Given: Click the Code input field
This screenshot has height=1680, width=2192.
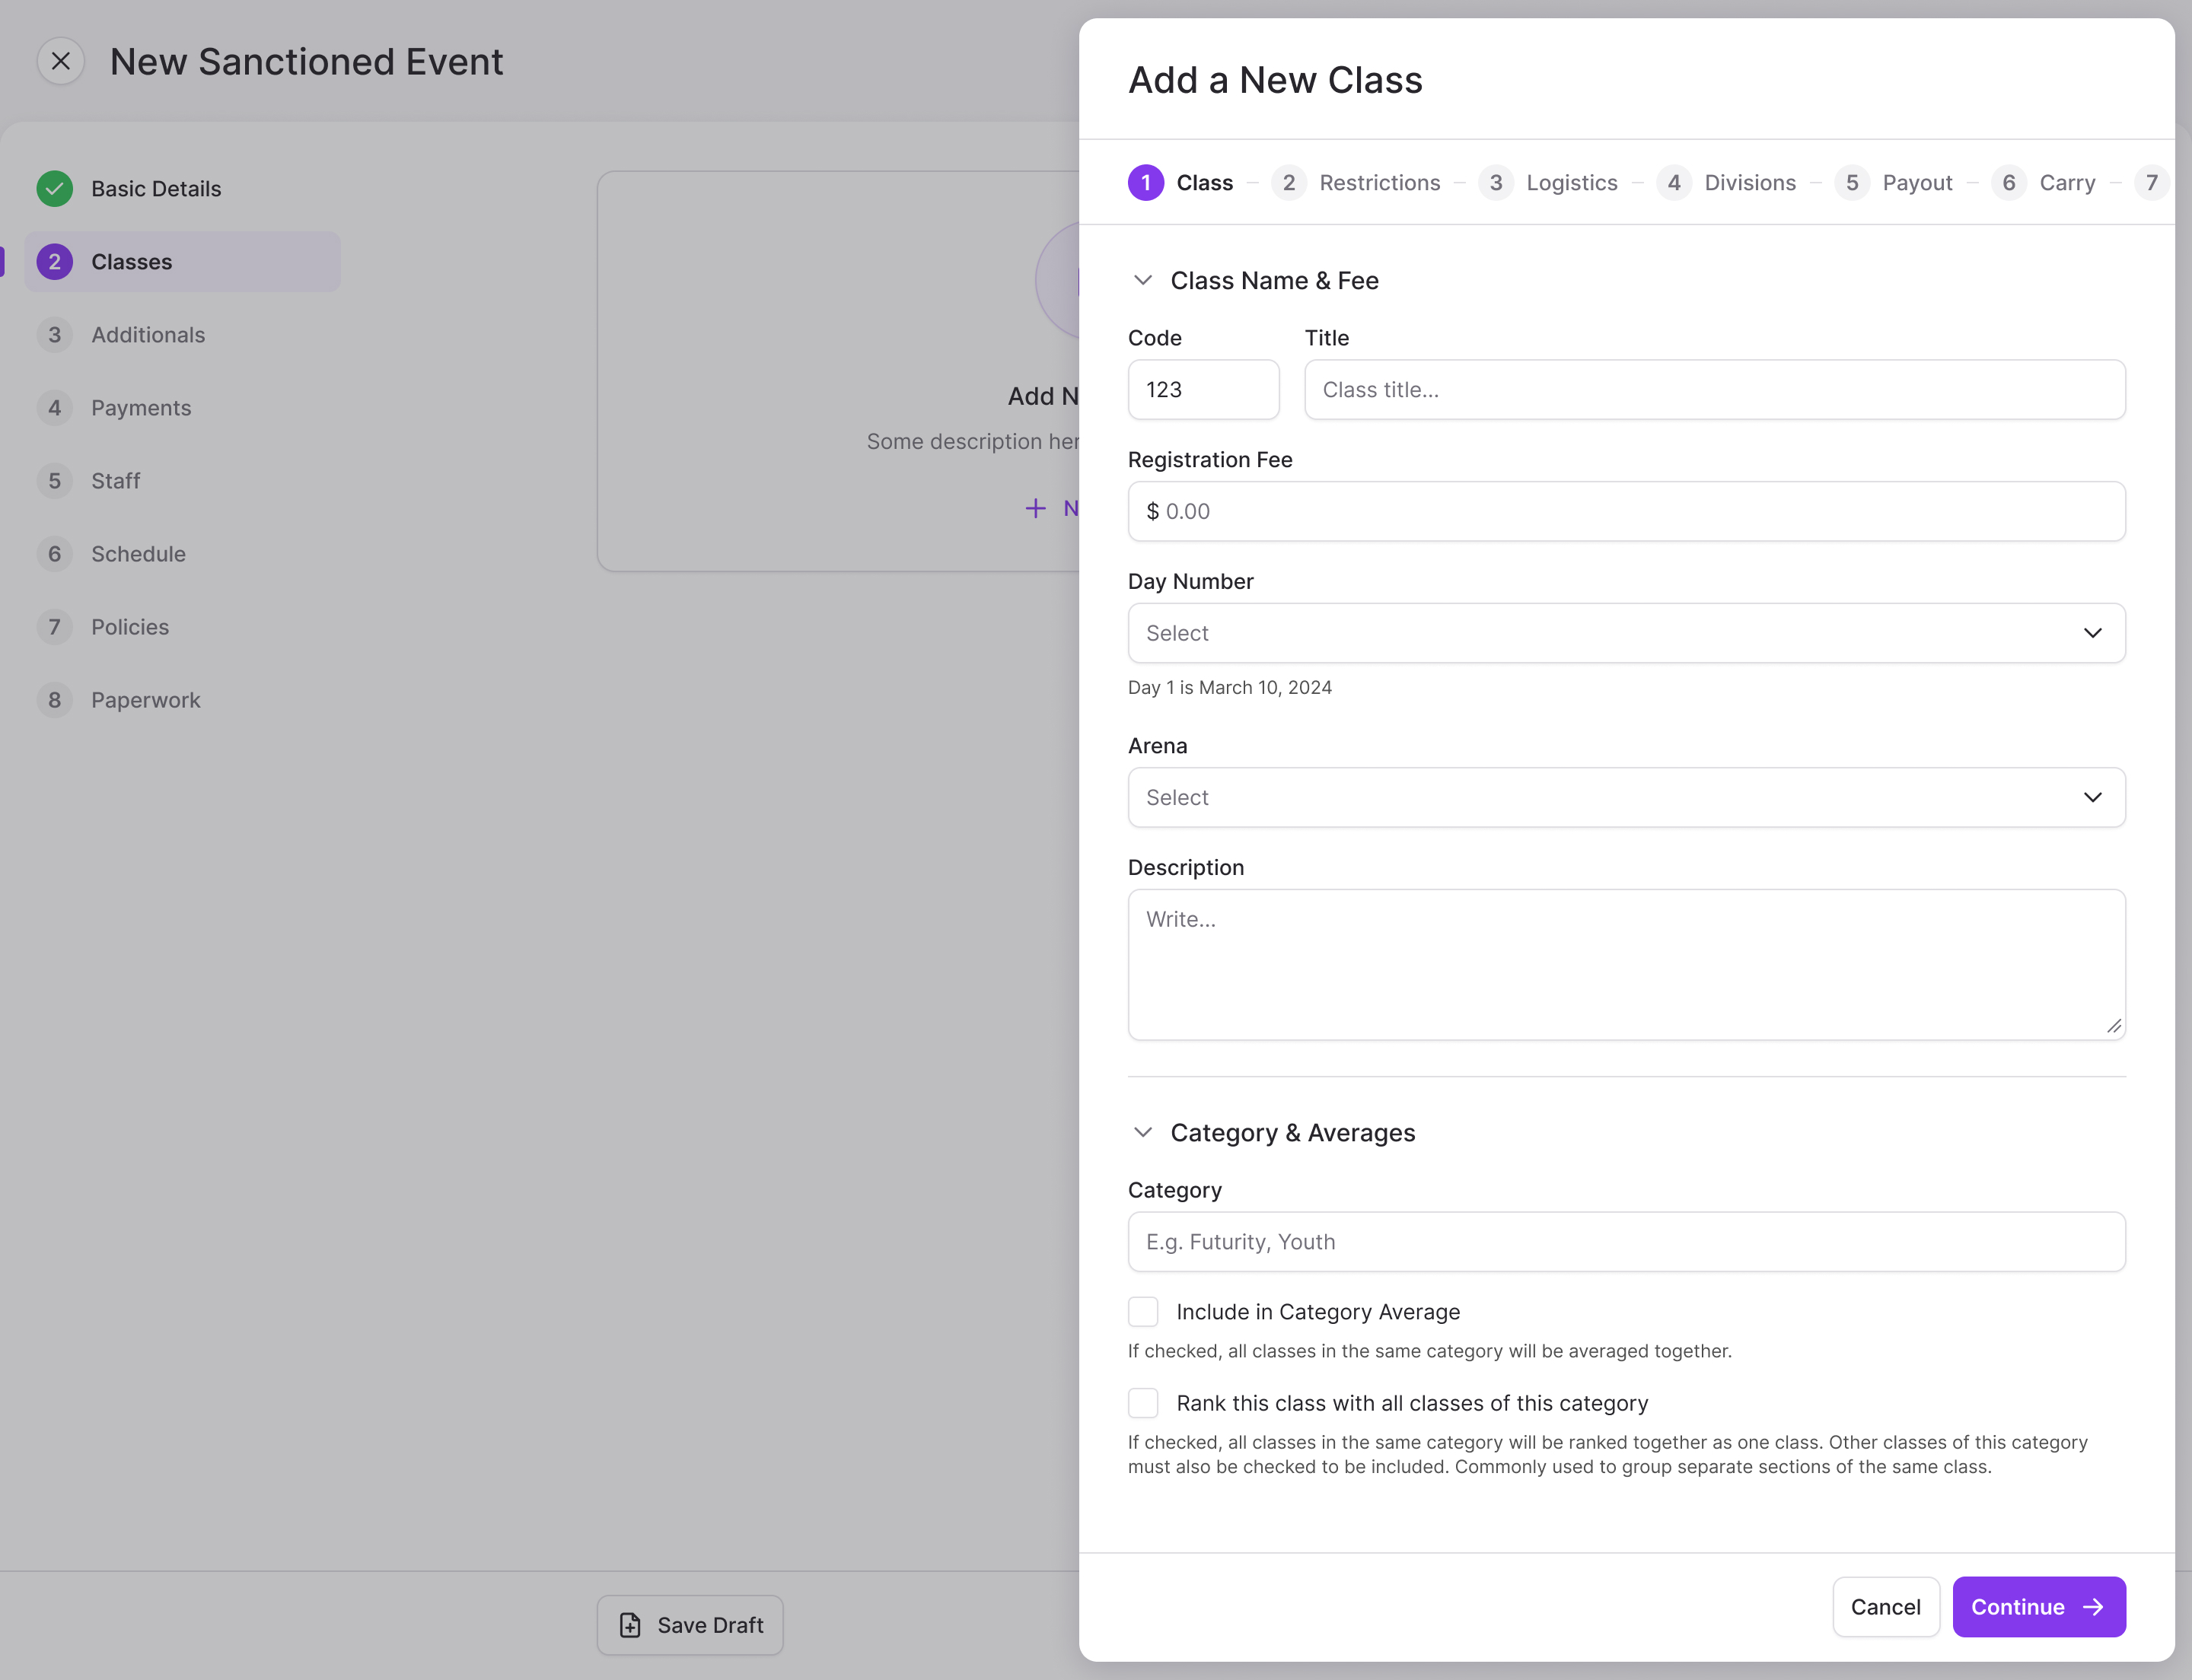Looking at the screenshot, I should [x=1203, y=390].
